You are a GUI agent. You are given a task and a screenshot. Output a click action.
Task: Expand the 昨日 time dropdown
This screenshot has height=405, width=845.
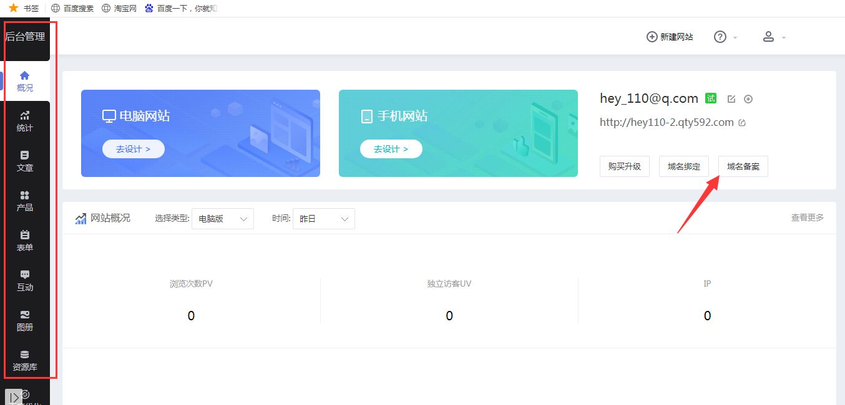[323, 219]
